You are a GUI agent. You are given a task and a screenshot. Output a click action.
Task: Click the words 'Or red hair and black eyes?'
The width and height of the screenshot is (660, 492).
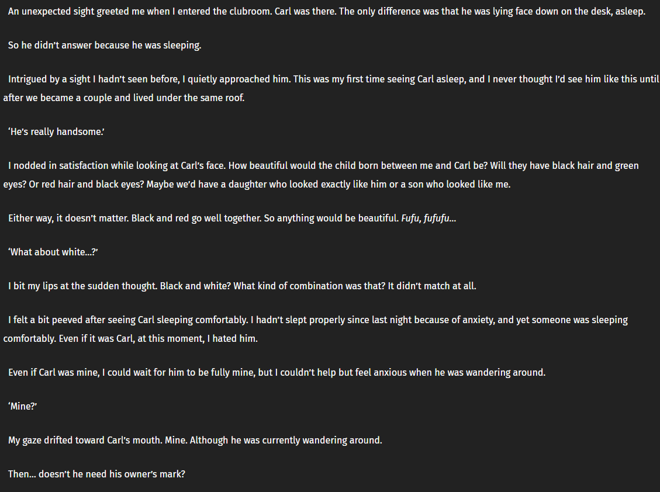point(87,184)
